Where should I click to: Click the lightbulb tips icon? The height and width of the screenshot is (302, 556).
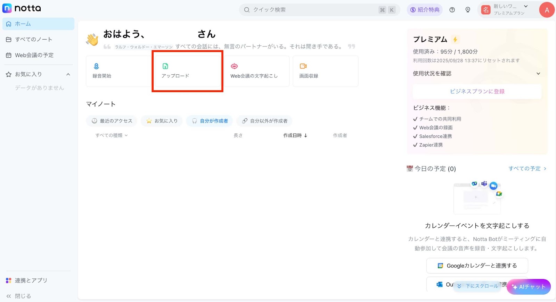click(x=468, y=10)
